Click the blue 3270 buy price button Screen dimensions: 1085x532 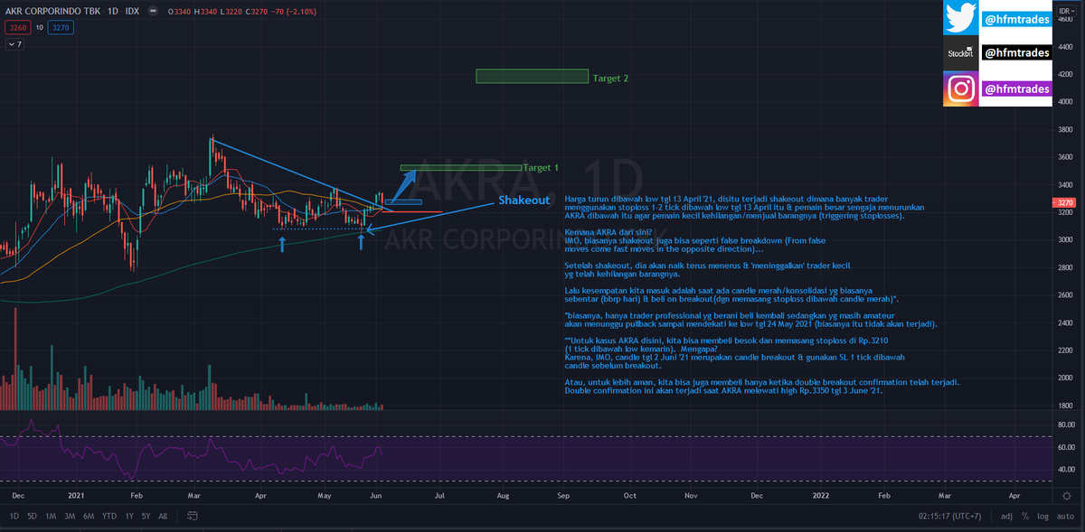tap(61, 28)
